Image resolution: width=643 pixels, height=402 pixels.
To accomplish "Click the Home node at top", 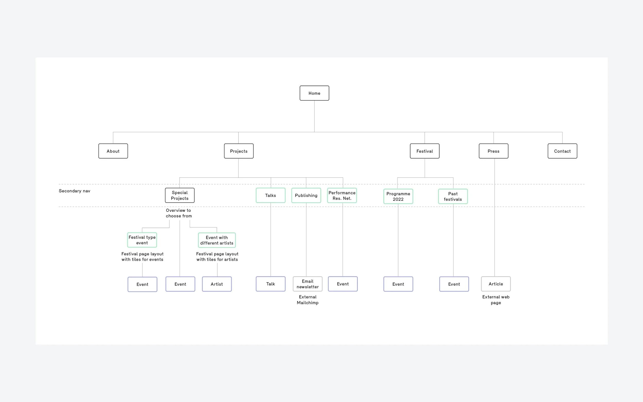I will point(314,93).
